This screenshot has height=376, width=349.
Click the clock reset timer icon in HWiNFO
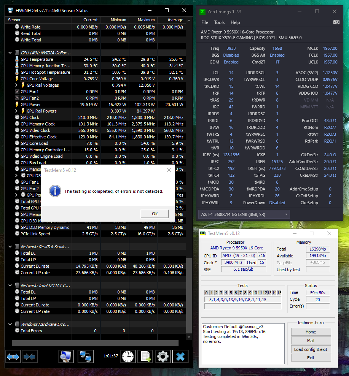click(128, 357)
